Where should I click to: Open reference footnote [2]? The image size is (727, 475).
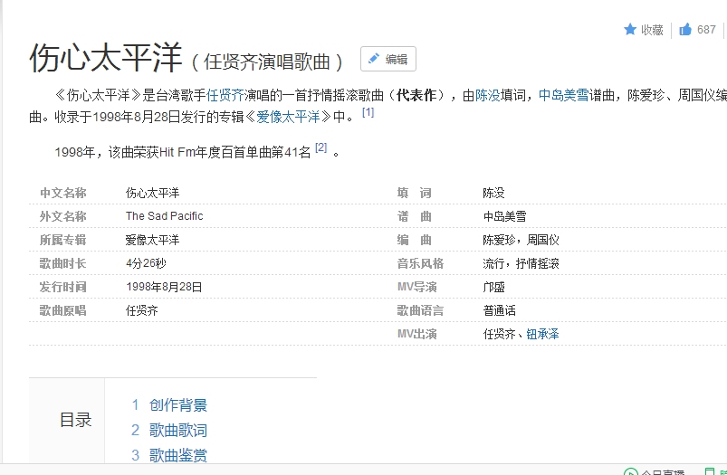320,147
